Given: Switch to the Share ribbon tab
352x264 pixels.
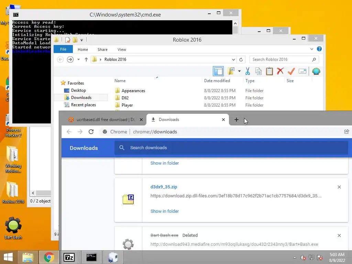Looking at the screenshot, I should click(102, 49).
